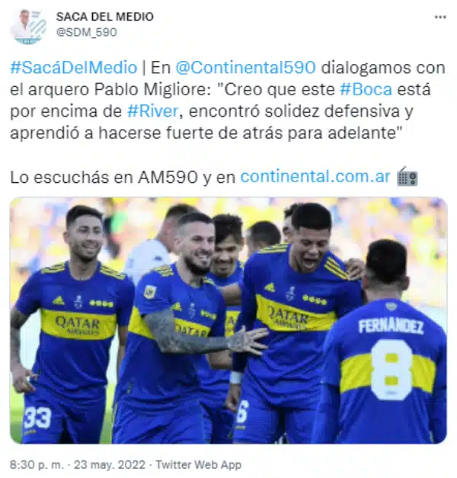Click the Qatar Airways logo on left jersey
This screenshot has width=457, height=478.
coord(78,325)
